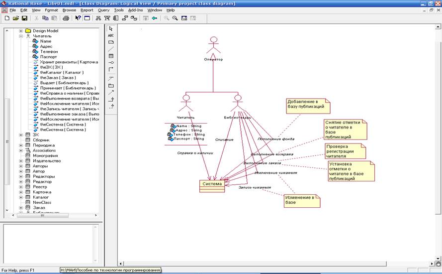Select the pointer selection tool
The image size is (442, 274).
point(111,28)
